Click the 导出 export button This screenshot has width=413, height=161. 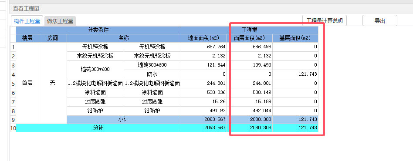[x=380, y=20]
